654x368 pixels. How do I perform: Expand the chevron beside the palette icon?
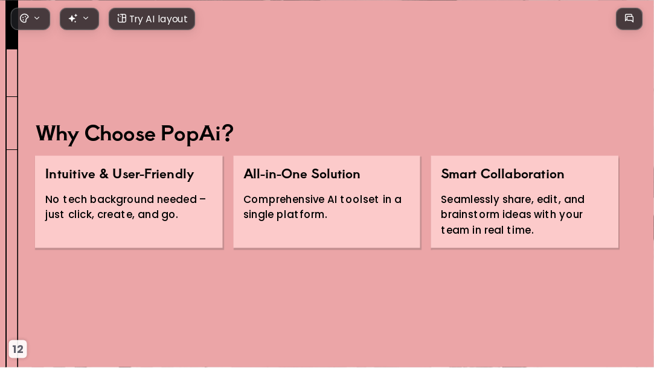[37, 19]
